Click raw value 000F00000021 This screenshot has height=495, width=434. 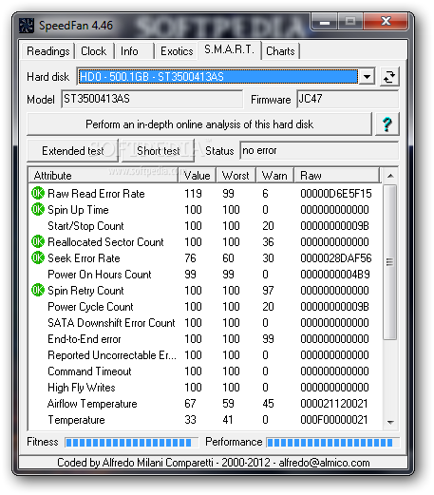(x=334, y=420)
